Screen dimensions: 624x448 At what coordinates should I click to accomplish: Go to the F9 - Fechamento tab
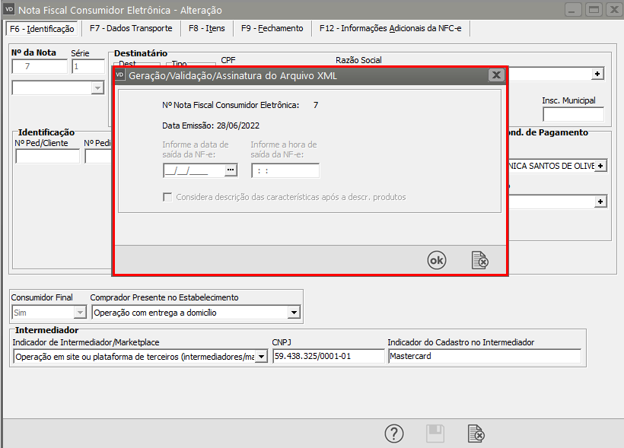272,28
